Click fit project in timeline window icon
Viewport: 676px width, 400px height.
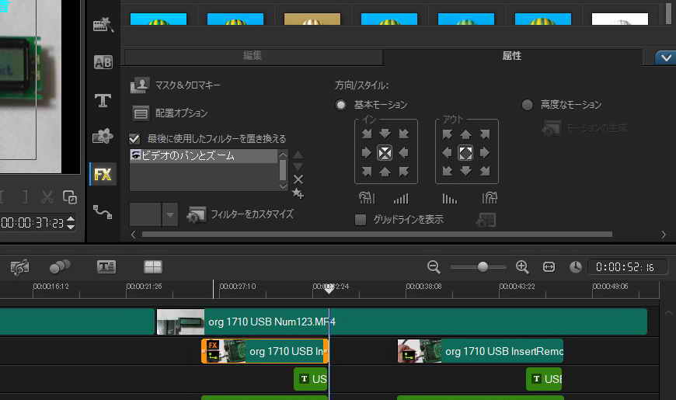[x=549, y=266]
